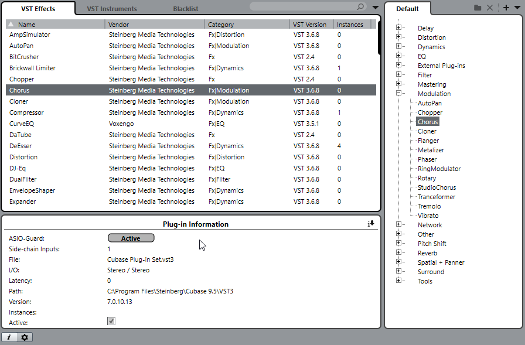The width and height of the screenshot is (525, 345).
Task: Switch to the Blacklist tab
Action: pyautogui.click(x=186, y=9)
